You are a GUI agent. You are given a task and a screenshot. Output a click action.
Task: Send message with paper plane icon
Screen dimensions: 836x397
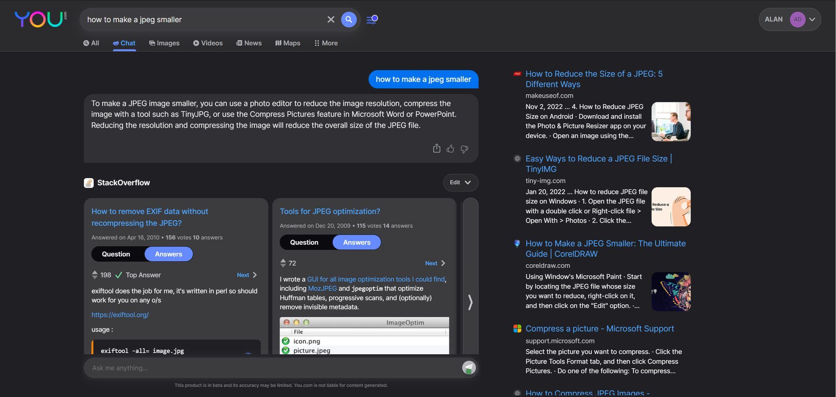click(x=469, y=368)
